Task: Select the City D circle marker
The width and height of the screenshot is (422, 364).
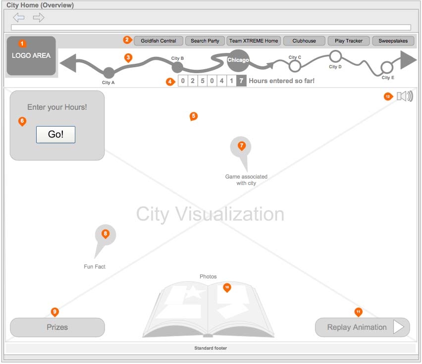Action: tap(335, 55)
